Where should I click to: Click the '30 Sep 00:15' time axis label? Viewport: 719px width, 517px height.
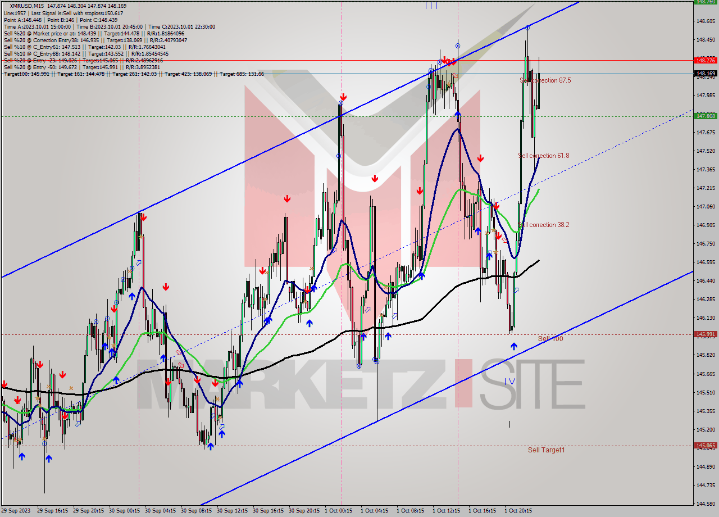(x=124, y=511)
